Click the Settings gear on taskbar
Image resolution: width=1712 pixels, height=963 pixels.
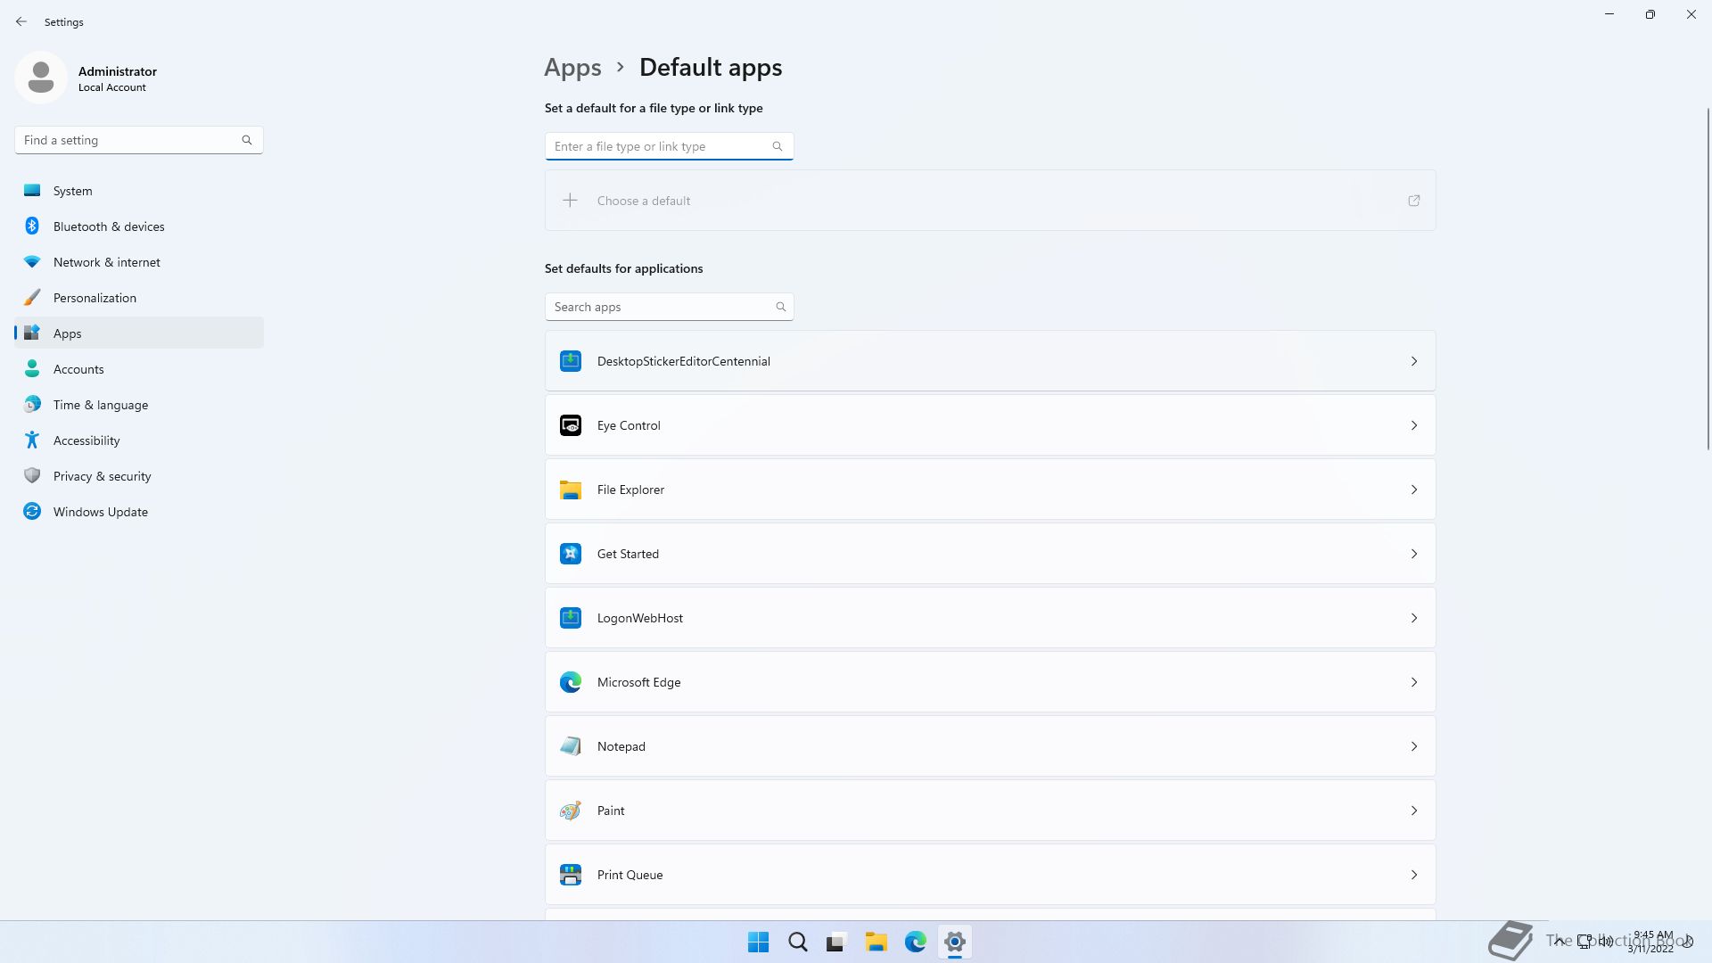point(954,942)
